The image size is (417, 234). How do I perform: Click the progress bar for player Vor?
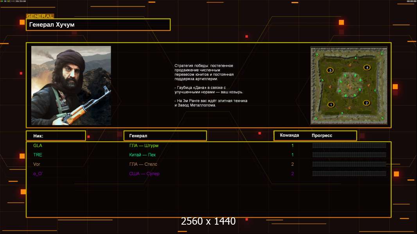pyautogui.click(x=349, y=164)
